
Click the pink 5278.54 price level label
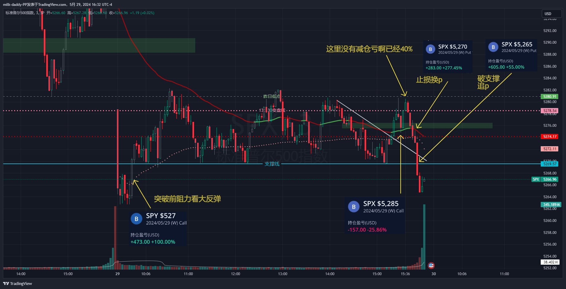549,110
